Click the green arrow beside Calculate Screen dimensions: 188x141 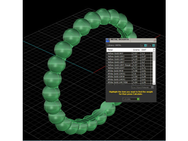pyautogui.click(x=138, y=99)
